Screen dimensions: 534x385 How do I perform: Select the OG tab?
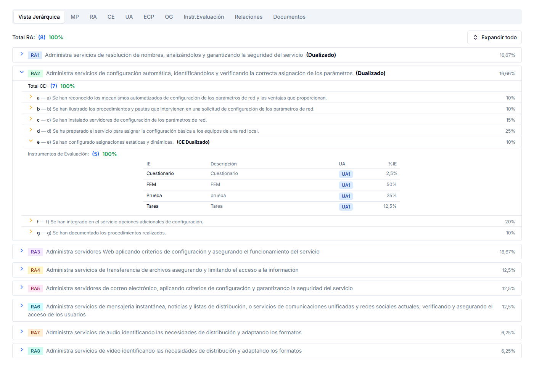pyautogui.click(x=169, y=17)
